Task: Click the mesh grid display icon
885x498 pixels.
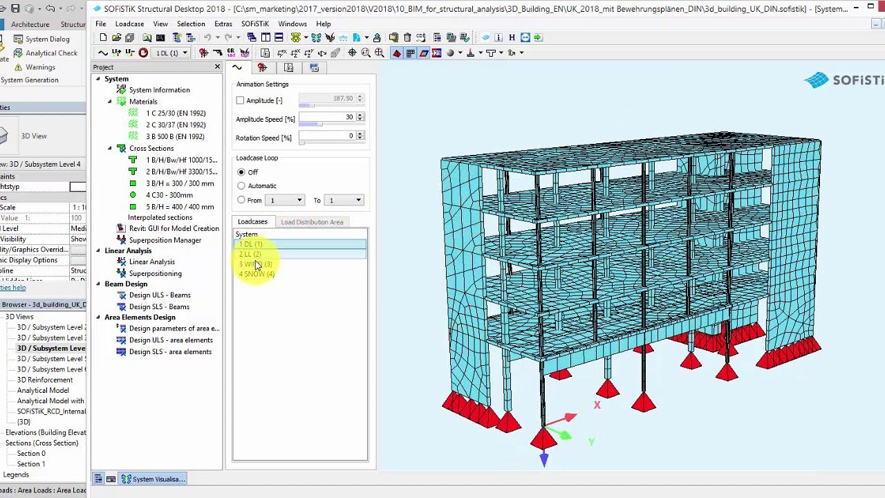Action: [x=411, y=53]
